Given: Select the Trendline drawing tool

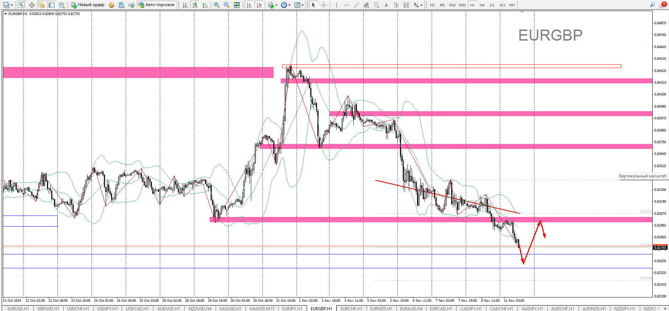Looking at the screenshot, I should click(356, 5).
